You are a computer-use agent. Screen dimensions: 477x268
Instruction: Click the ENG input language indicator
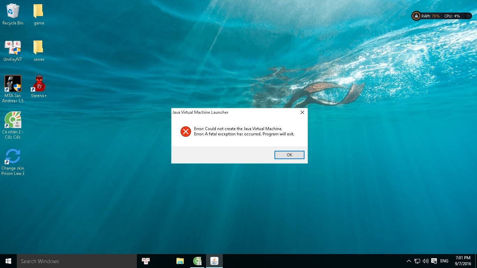(444, 261)
